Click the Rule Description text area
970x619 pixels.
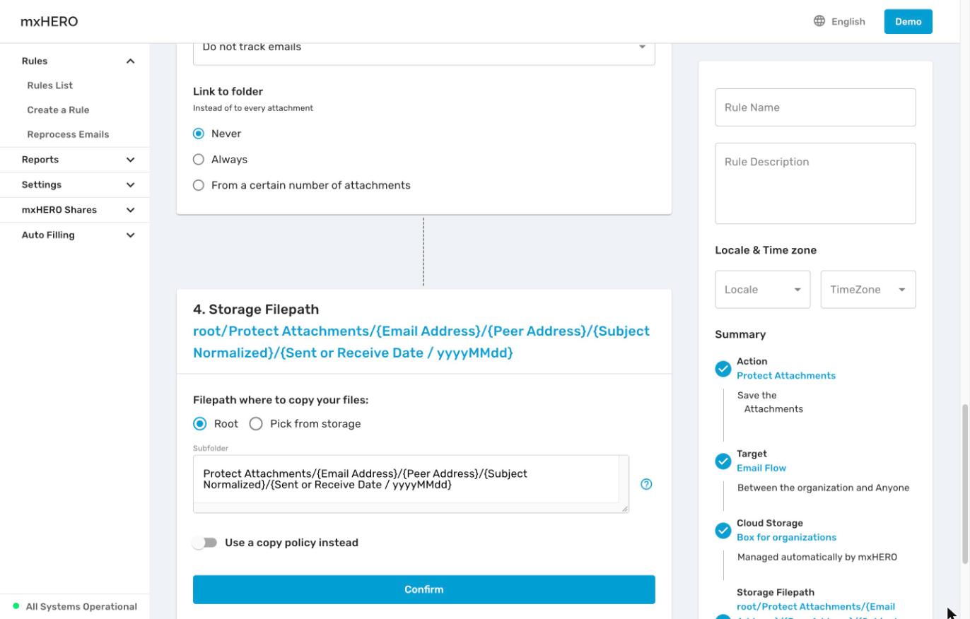(815, 184)
